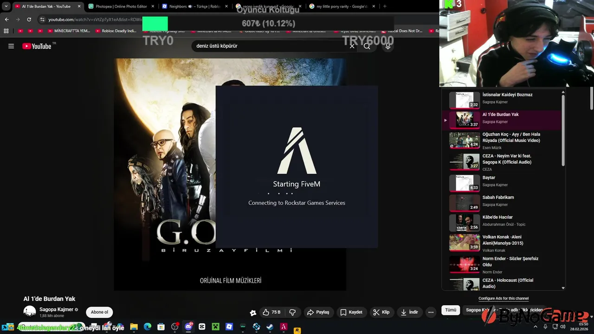Play Volkan Konak - Aleni Aleni video

(x=503, y=244)
